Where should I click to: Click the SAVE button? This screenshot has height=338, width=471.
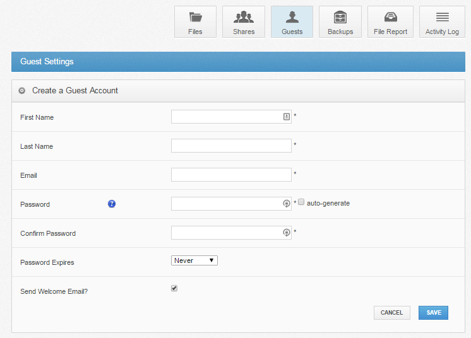434,313
